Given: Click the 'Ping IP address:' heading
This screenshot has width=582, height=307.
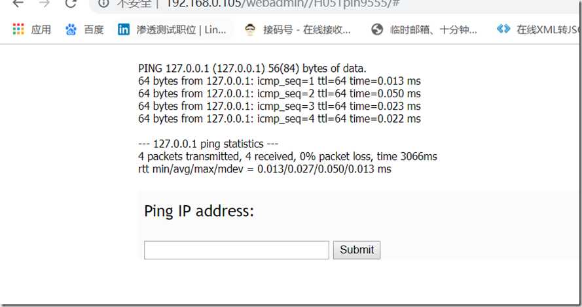Looking at the screenshot, I should [199, 211].
